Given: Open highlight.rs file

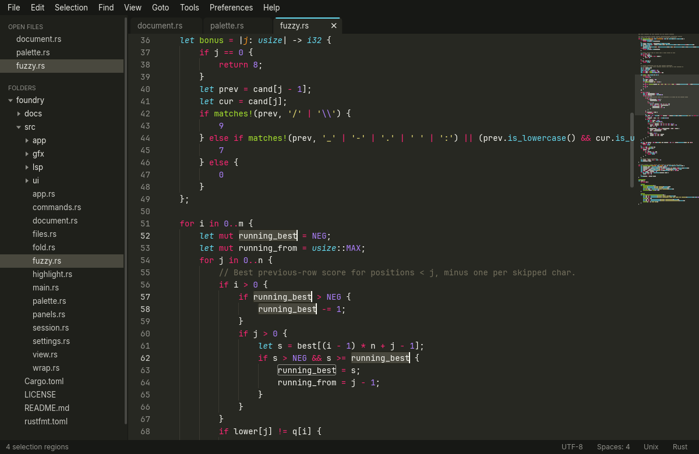Looking at the screenshot, I should tap(62, 274).
